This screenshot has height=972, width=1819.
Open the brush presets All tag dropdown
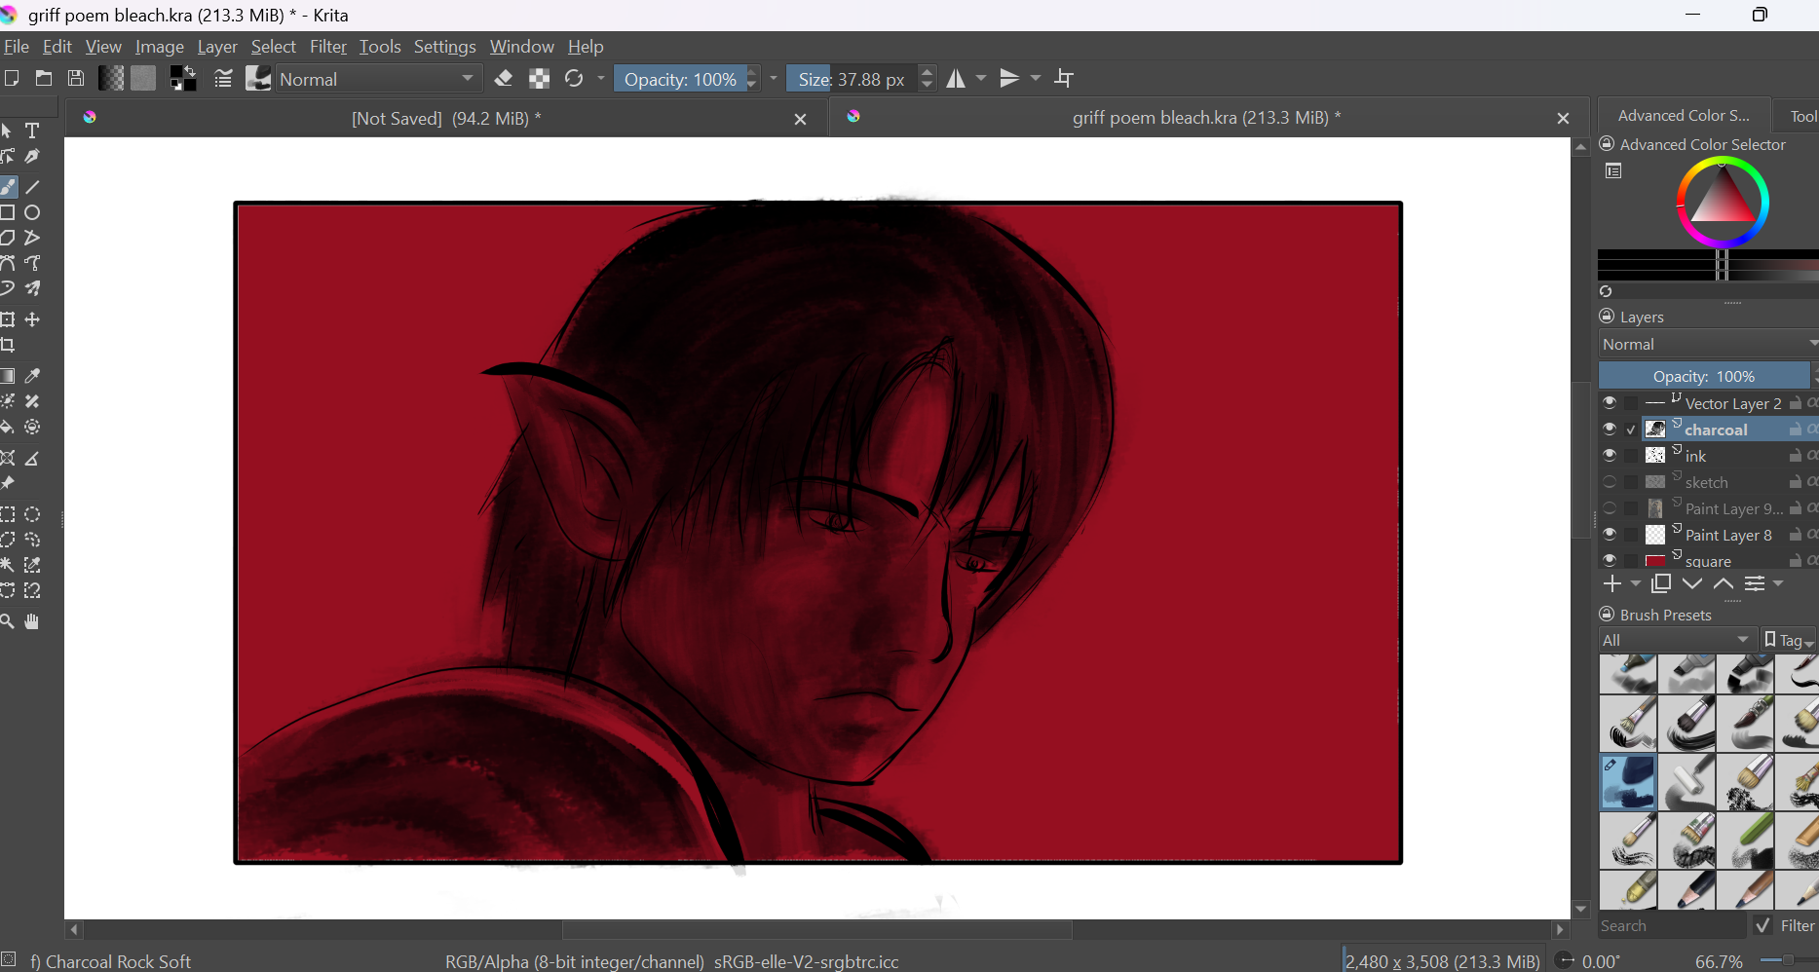tap(1676, 640)
